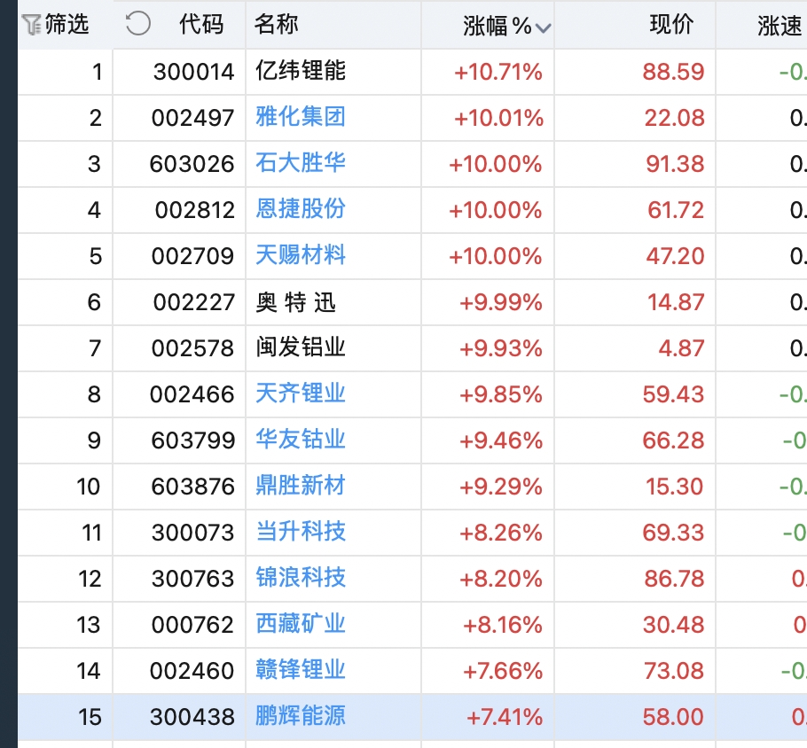Open stock link 鼎胜新材
The height and width of the screenshot is (748, 807).
pos(301,486)
